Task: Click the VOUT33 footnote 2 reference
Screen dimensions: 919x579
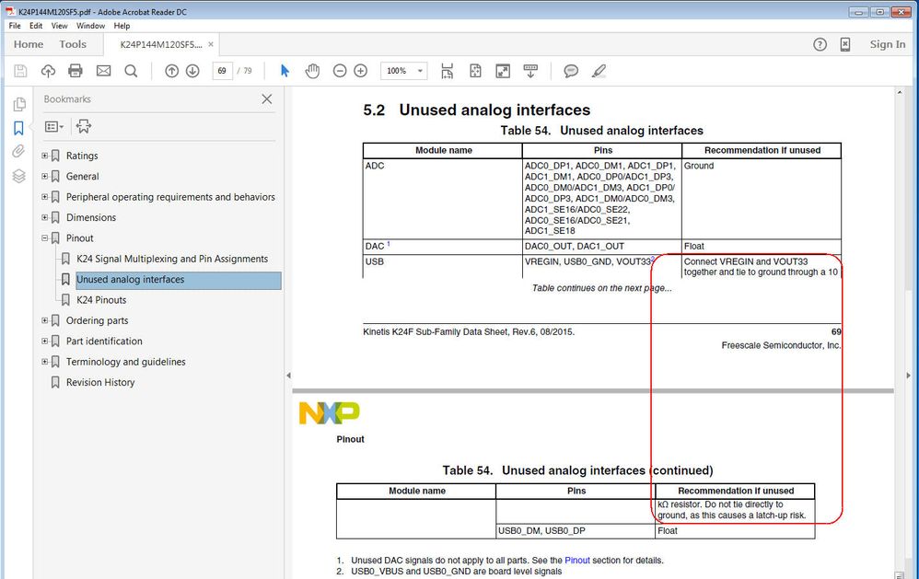Action: [x=652, y=259]
